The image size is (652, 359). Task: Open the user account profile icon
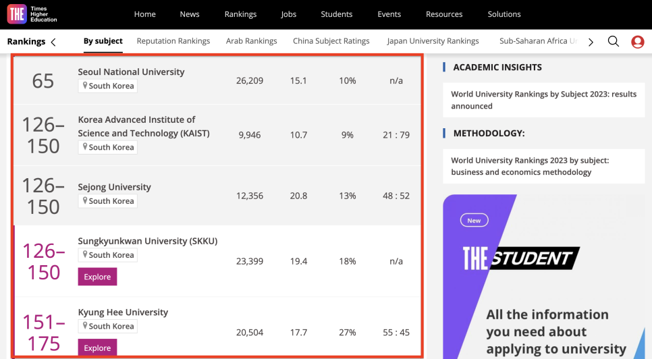pos(637,42)
